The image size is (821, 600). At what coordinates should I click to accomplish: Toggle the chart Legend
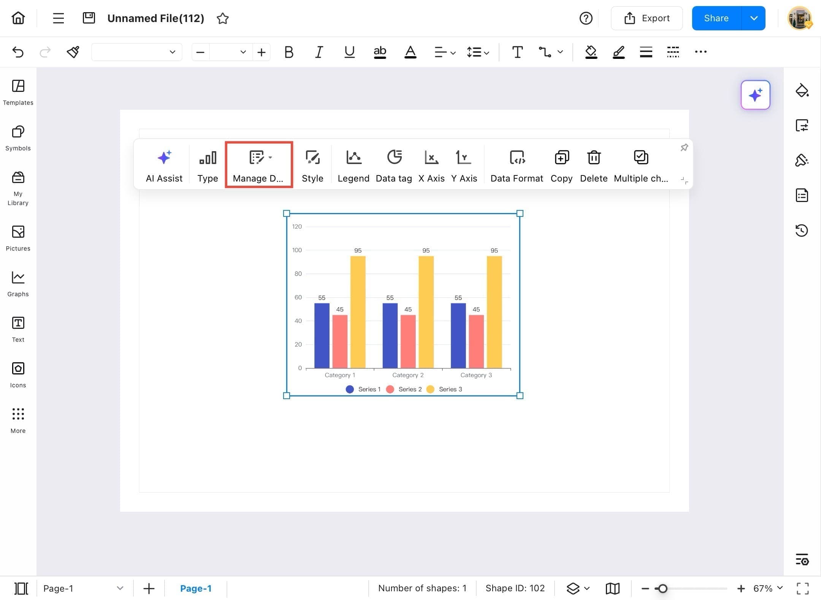(x=353, y=165)
